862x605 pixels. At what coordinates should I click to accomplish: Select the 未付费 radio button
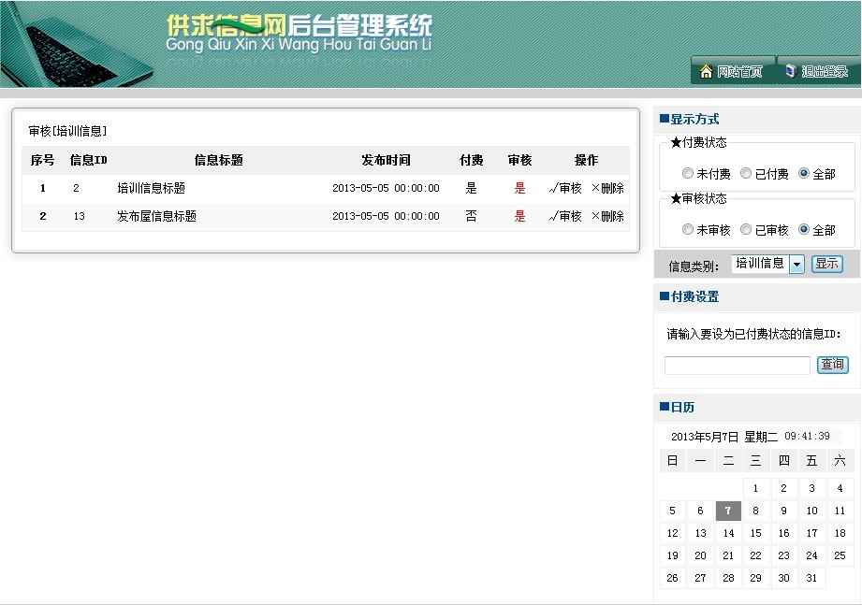click(x=688, y=174)
